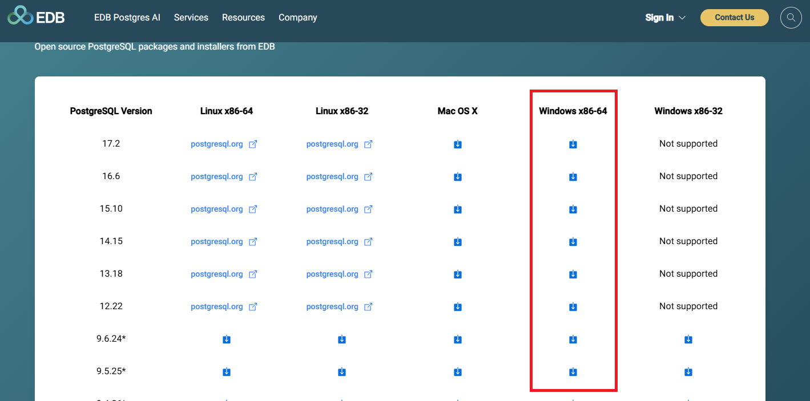Download PostgreSQL 9.5.25 for Windows x86-64
Image resolution: width=810 pixels, height=401 pixels.
(x=573, y=372)
